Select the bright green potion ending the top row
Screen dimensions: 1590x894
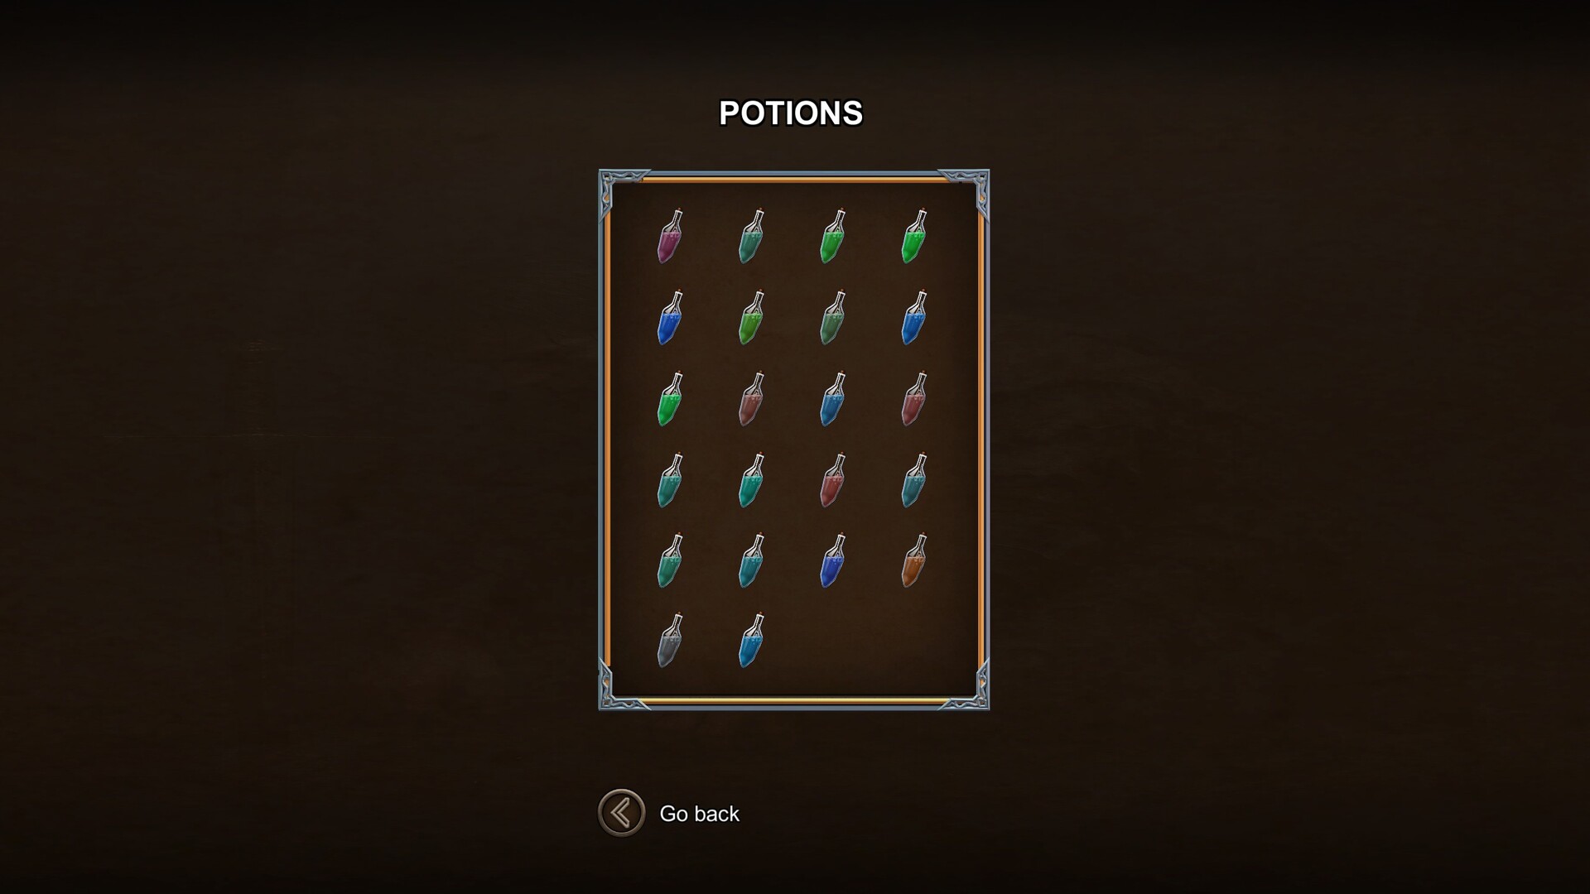(914, 237)
